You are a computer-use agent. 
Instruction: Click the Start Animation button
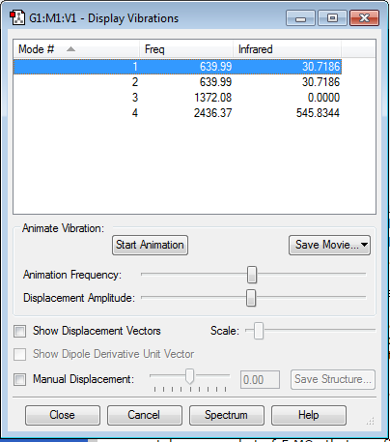pyautogui.click(x=150, y=245)
